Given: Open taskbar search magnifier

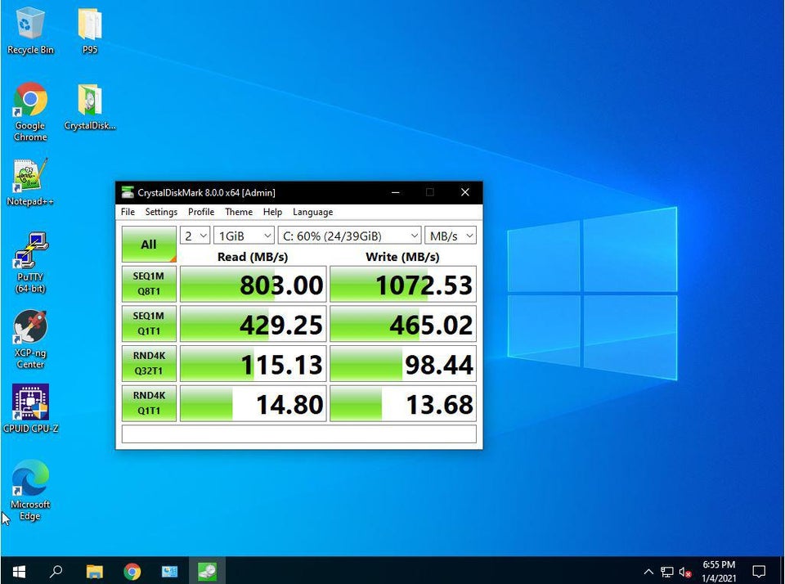Looking at the screenshot, I should coord(56,571).
